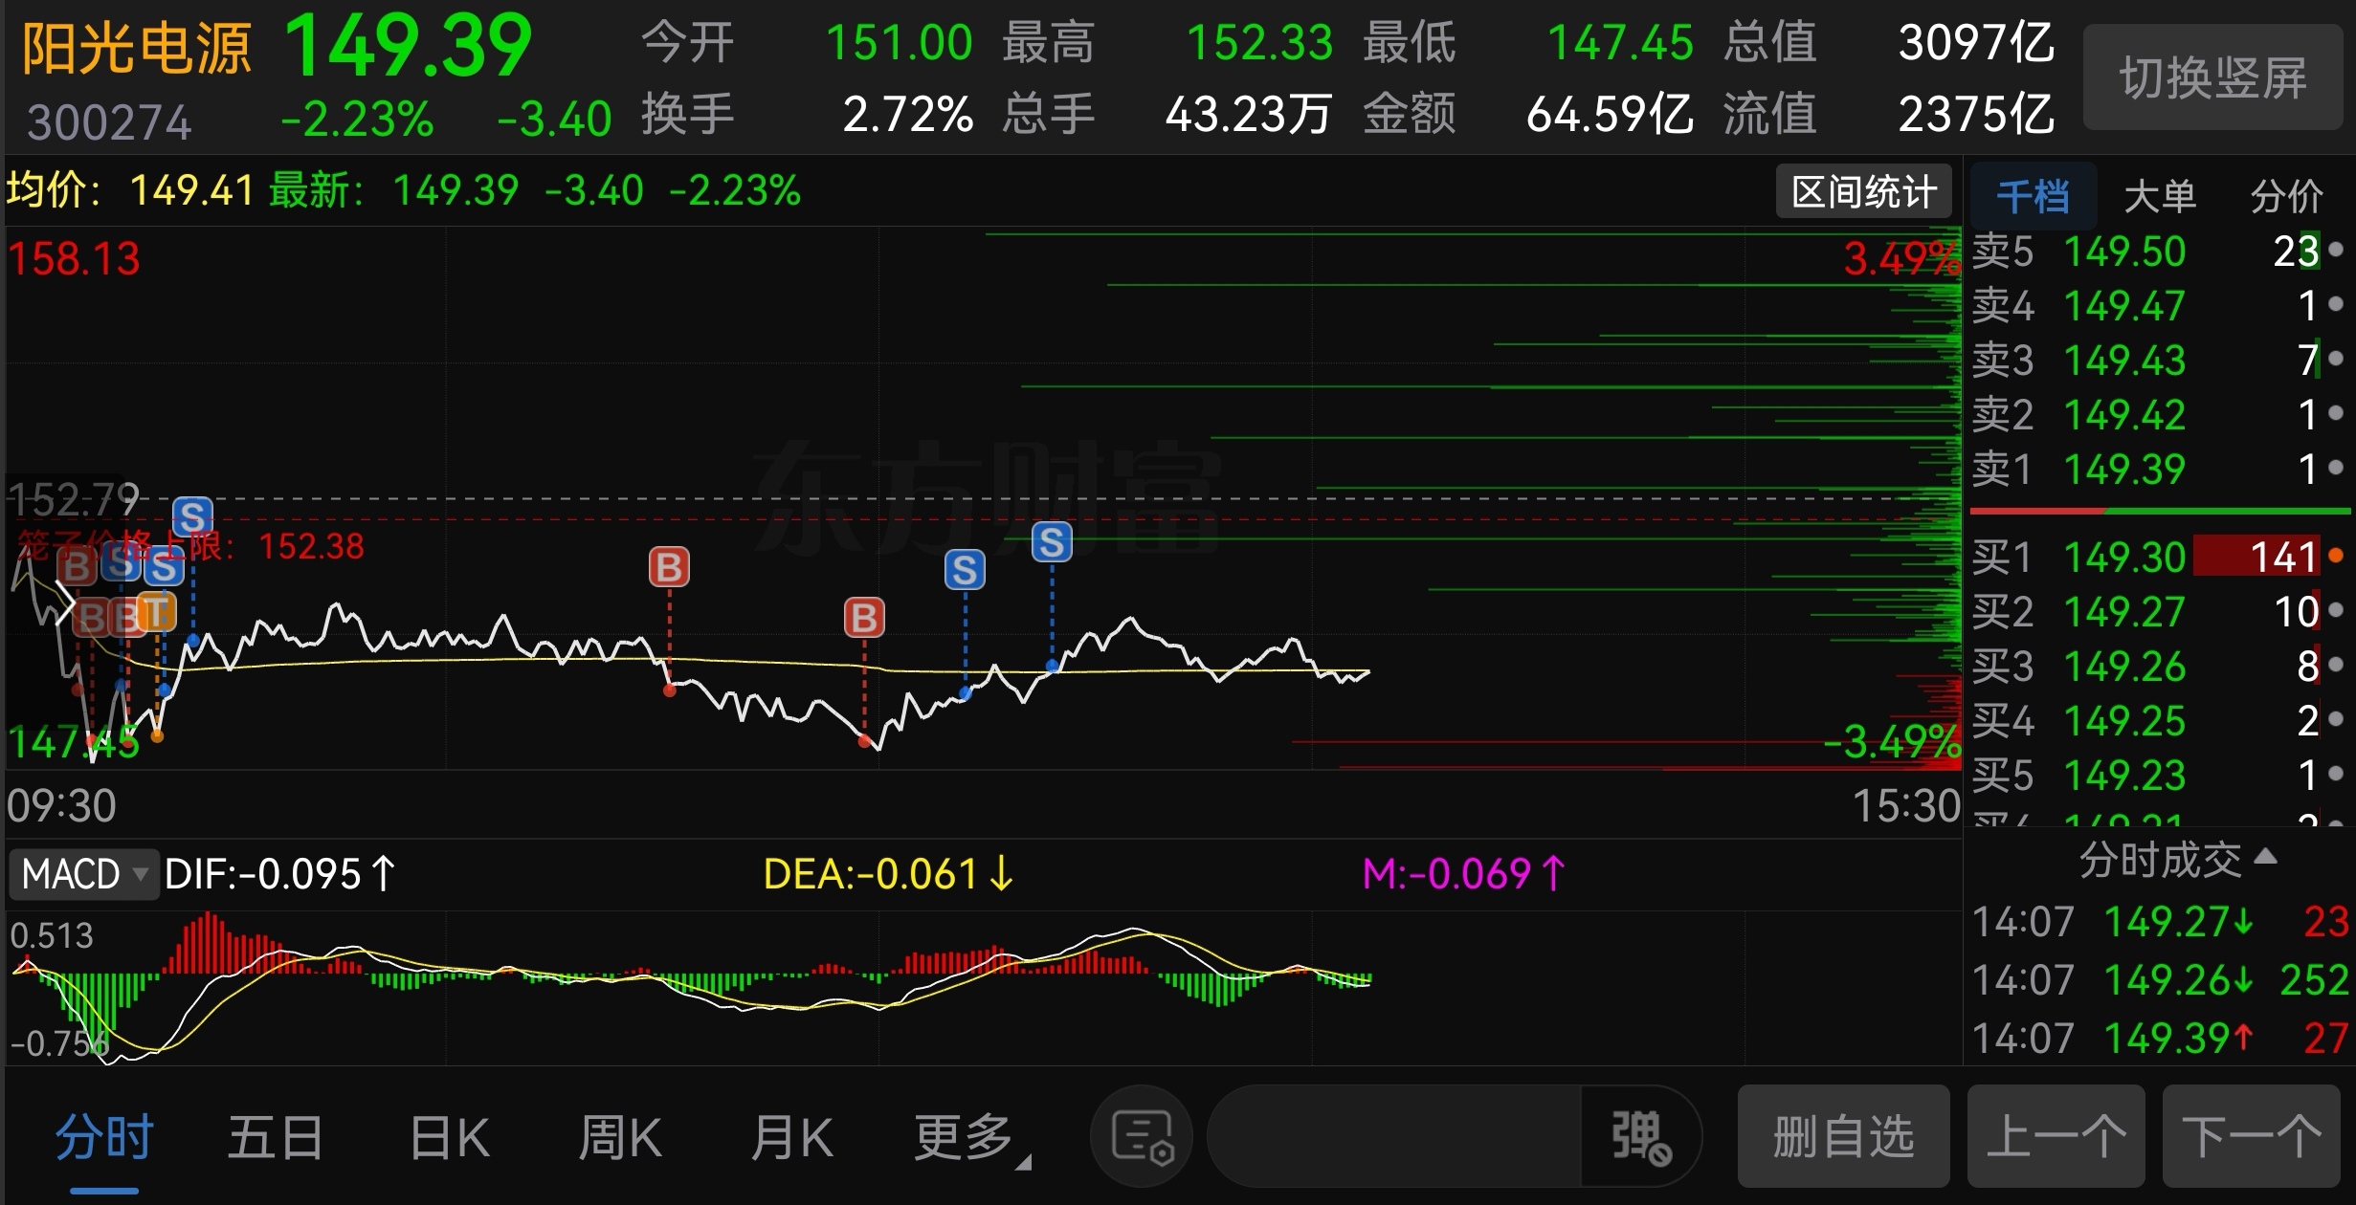Click the bullet comment input field
The width and height of the screenshot is (2356, 1205).
[x=1393, y=1137]
